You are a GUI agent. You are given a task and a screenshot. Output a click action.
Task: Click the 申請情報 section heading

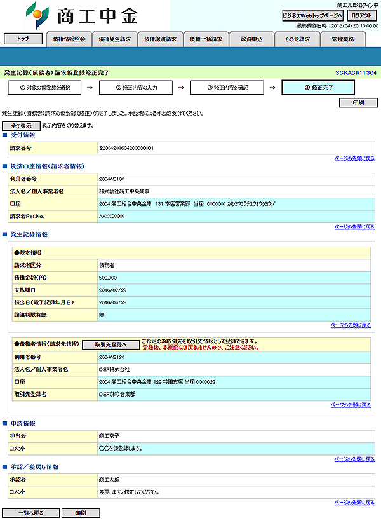(23, 423)
